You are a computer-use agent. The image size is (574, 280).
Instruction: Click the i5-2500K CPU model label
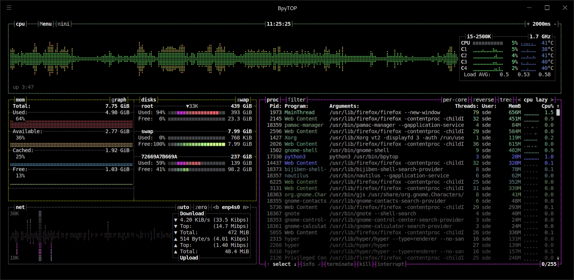point(479,36)
